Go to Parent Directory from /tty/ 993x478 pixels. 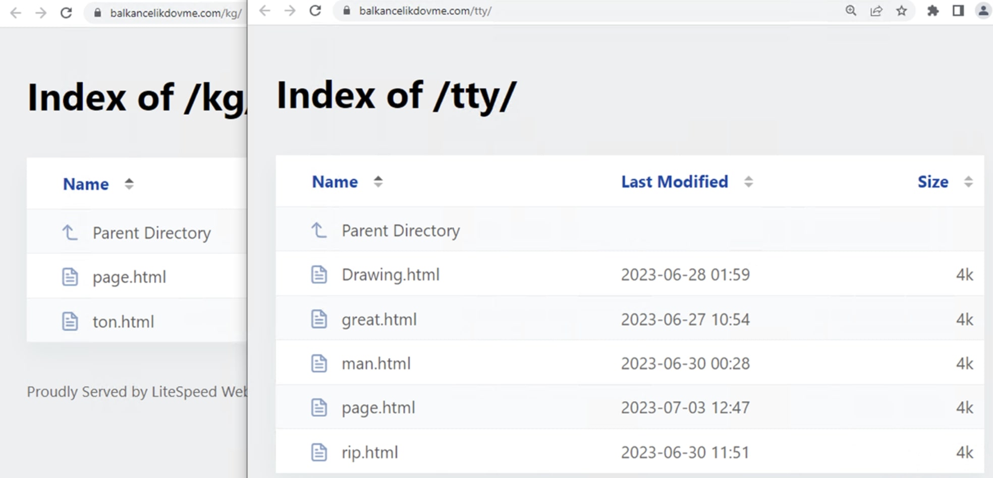point(401,231)
